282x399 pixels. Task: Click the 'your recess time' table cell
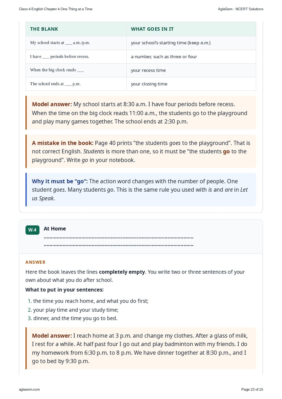pos(191,70)
